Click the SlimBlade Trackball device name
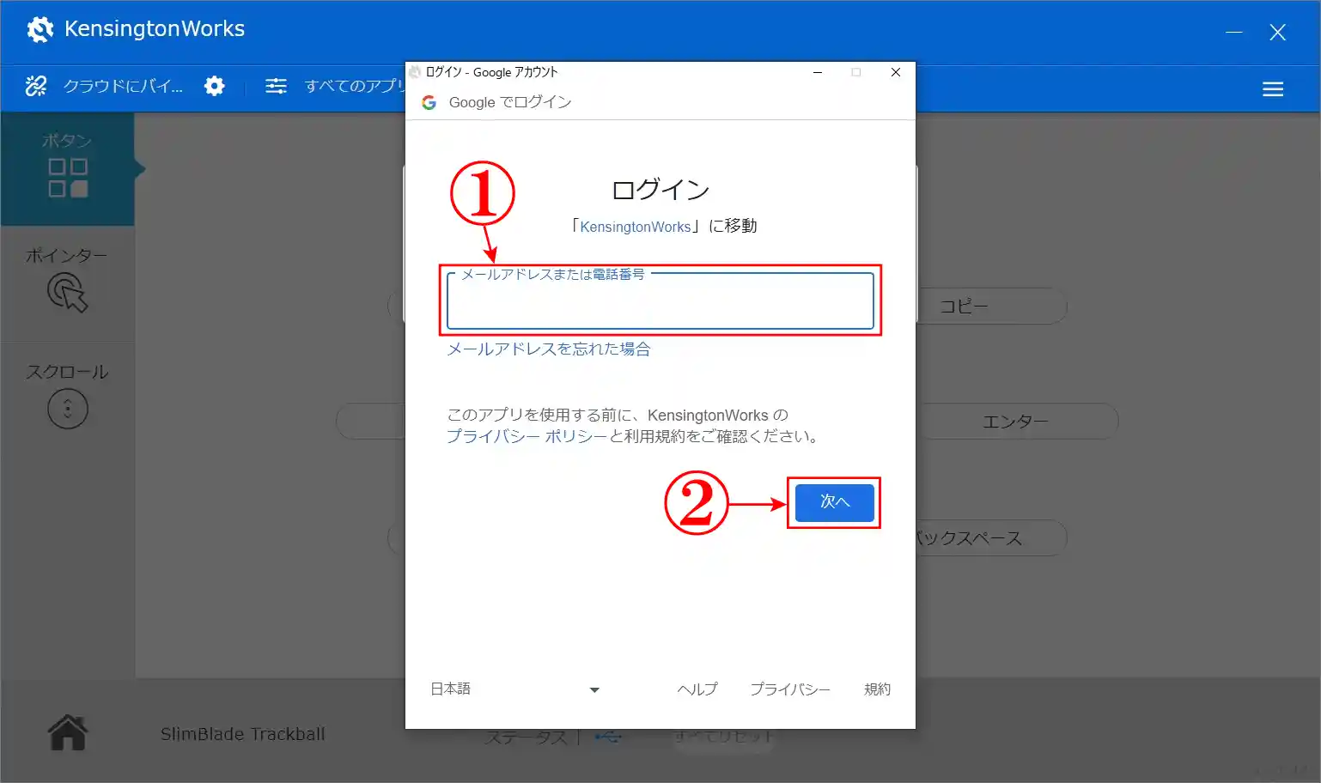Viewport: 1321px width, 783px height. coord(243,734)
